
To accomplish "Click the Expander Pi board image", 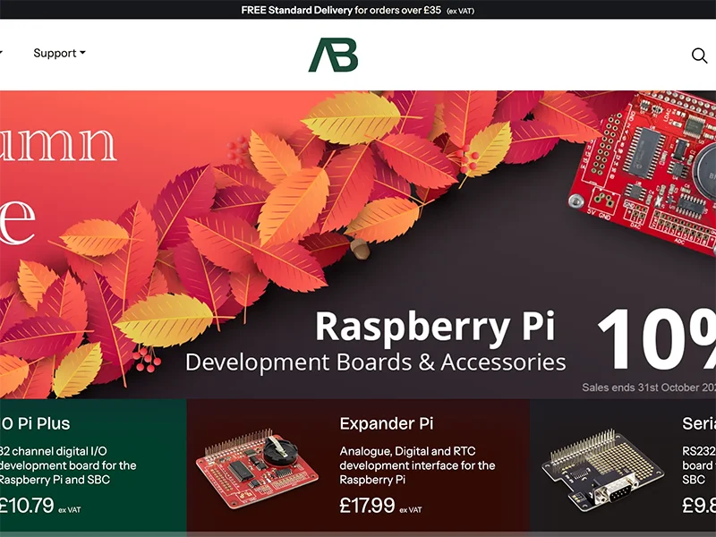I will coord(257,468).
